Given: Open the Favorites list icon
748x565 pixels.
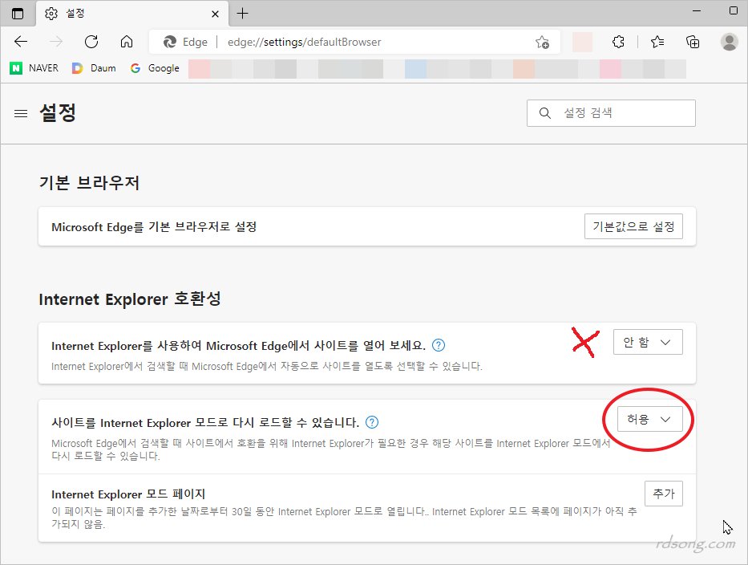Looking at the screenshot, I should tap(657, 42).
